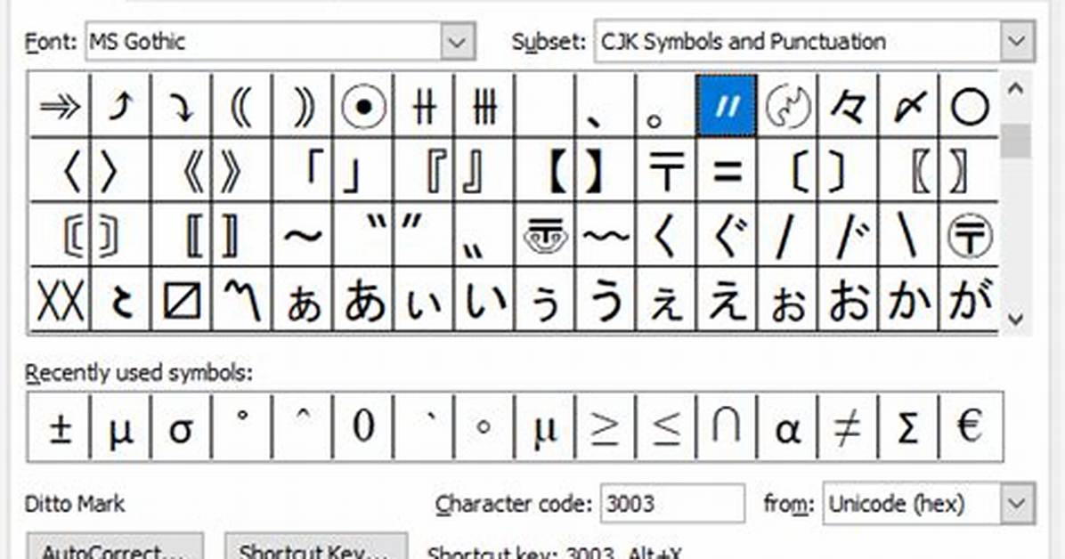Pick the postal mark face symbol
The image size is (1065, 559).
click(545, 234)
